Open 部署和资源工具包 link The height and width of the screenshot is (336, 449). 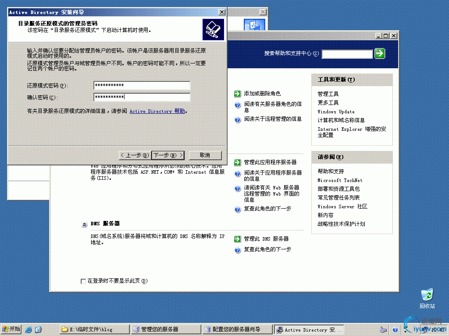(339, 189)
